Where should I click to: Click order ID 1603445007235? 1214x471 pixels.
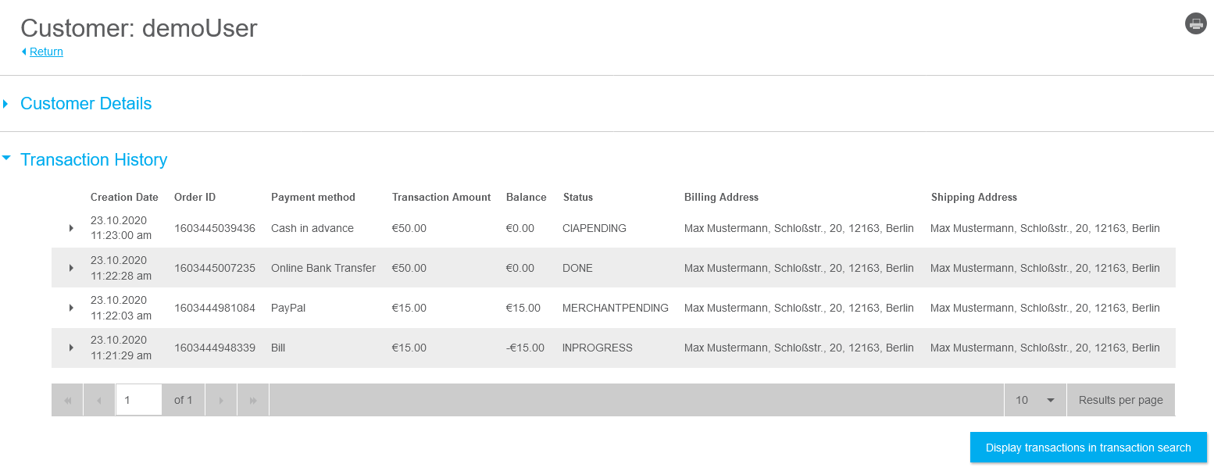[215, 268]
